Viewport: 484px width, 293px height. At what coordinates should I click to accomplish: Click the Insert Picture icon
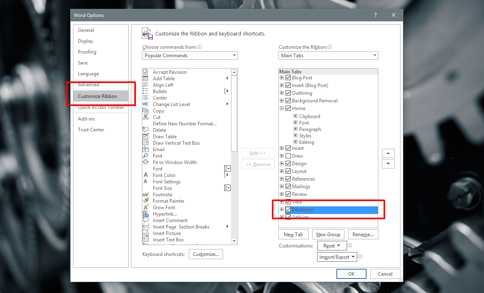point(146,233)
